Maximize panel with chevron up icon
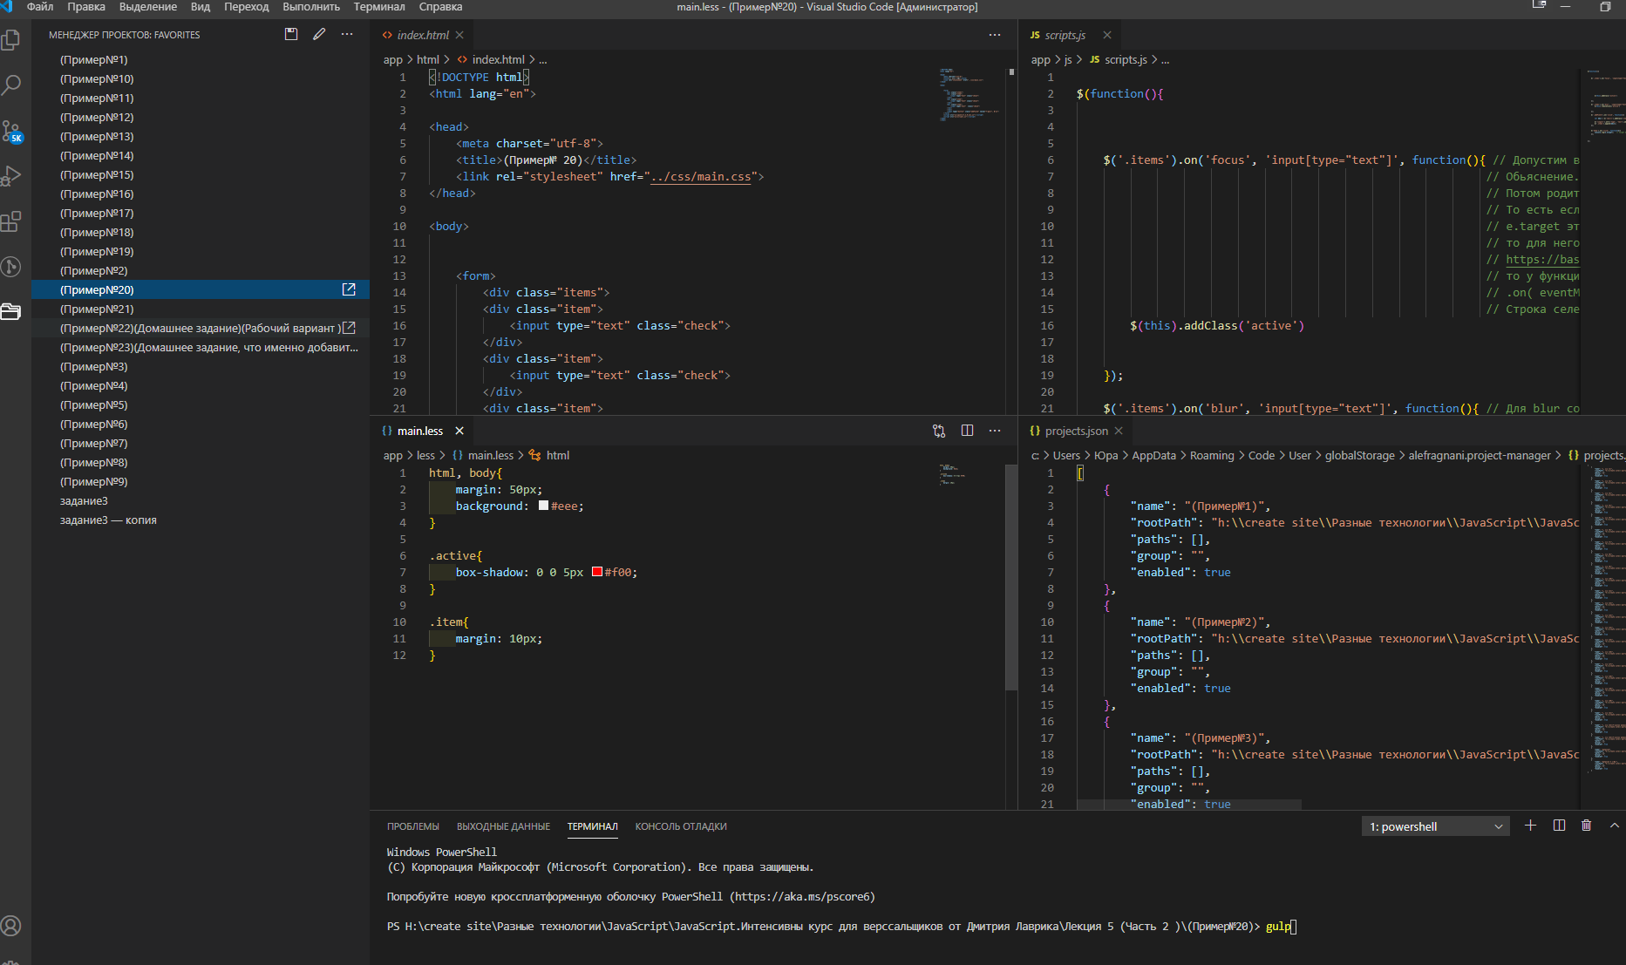Viewport: 1626px width, 965px height. (x=1615, y=826)
